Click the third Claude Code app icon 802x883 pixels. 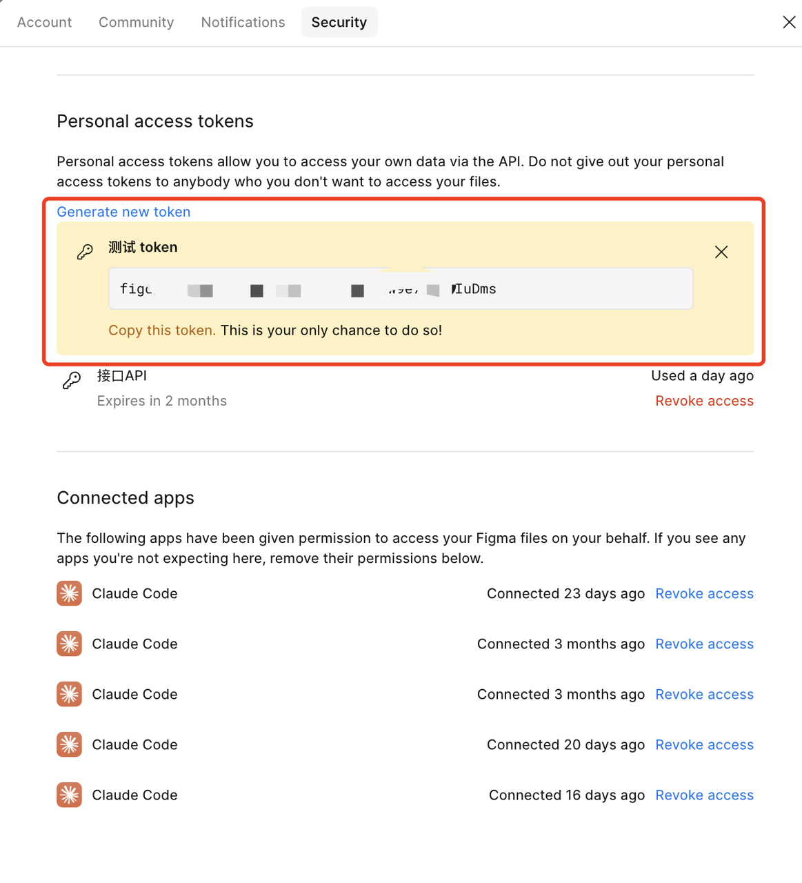tap(69, 694)
